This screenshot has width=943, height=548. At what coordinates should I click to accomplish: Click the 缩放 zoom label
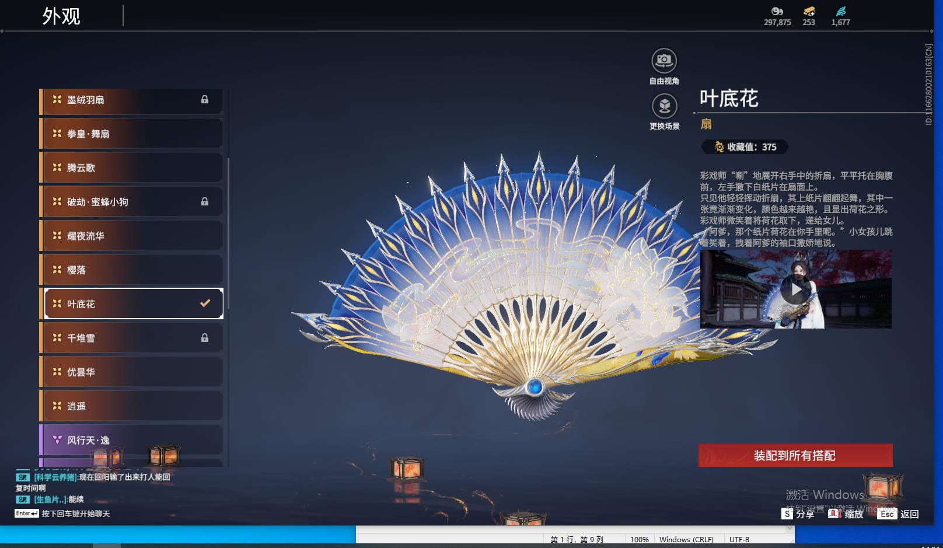pos(854,514)
